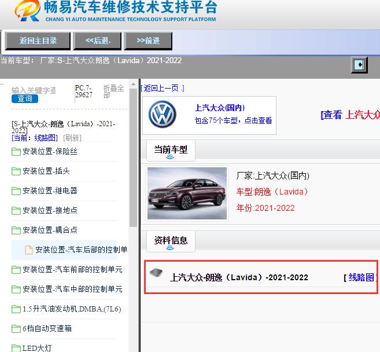This screenshot has height=352, width=380.
Task: Click 查看 上汽大众 link at right
Action: [x=350, y=115]
